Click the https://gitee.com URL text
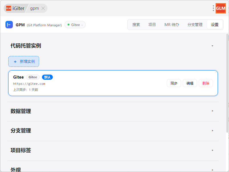The width and height of the screenshot is (229, 172). pos(29,84)
